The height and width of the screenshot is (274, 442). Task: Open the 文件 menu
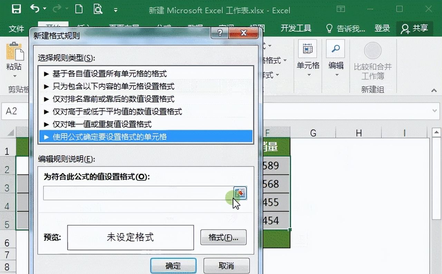tap(16, 28)
